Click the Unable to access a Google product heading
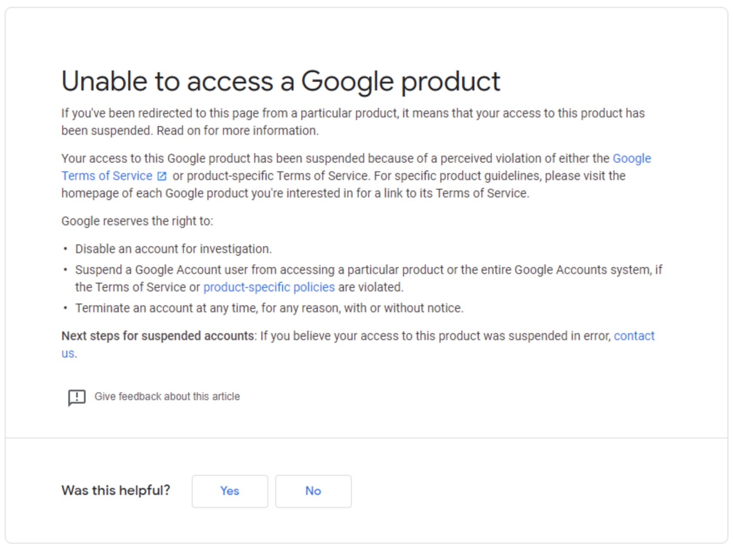This screenshot has height=548, width=734. [281, 81]
